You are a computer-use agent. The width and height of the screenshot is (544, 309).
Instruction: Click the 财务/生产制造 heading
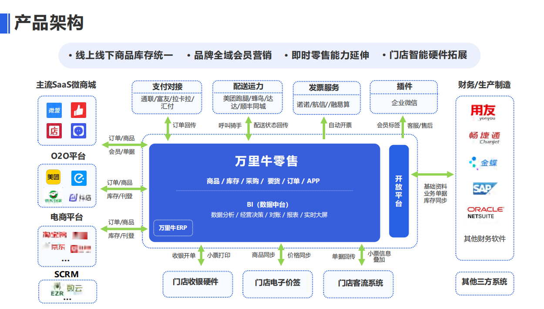click(484, 85)
